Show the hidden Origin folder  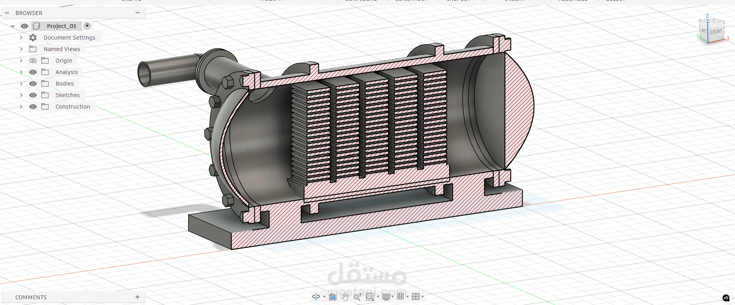[x=33, y=61]
